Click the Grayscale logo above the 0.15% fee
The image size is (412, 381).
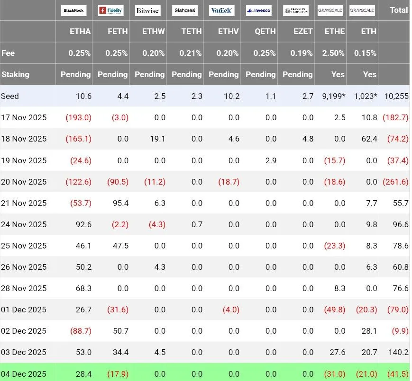[x=362, y=10]
